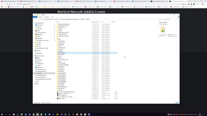Open the Вид ribbon tab
The width and height of the screenshot is (207, 116).
click(x=52, y=17)
